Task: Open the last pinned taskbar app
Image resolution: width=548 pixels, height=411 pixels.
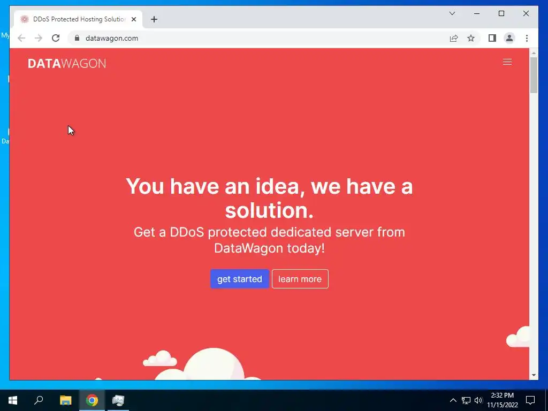Action: point(118,400)
